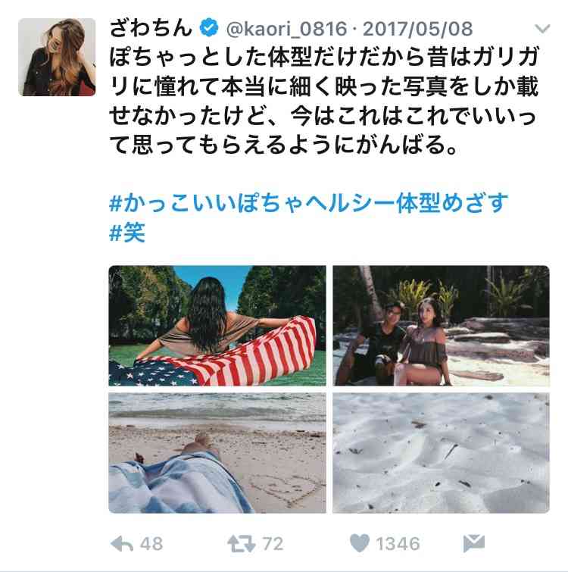Click the blue verified badge
568x572 pixels.
click(209, 28)
